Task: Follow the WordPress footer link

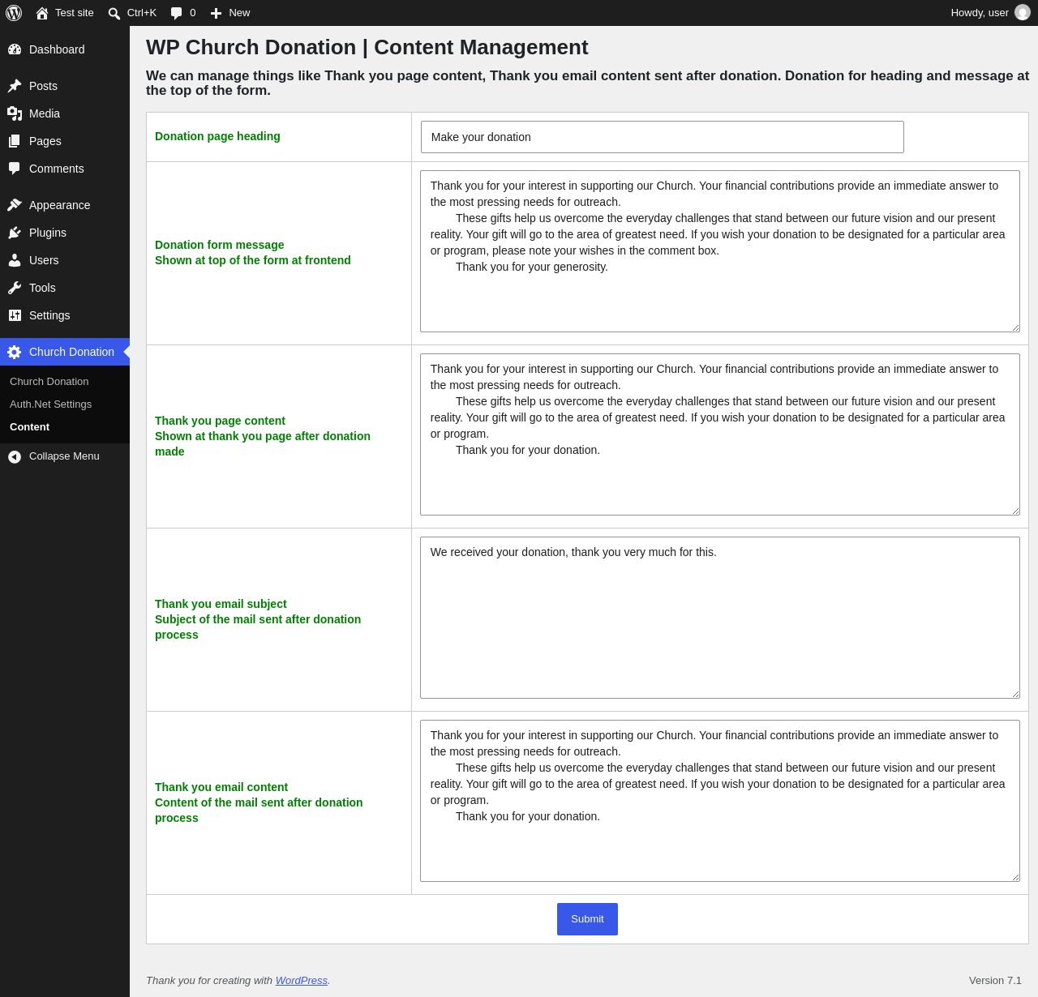Action: [301, 981]
